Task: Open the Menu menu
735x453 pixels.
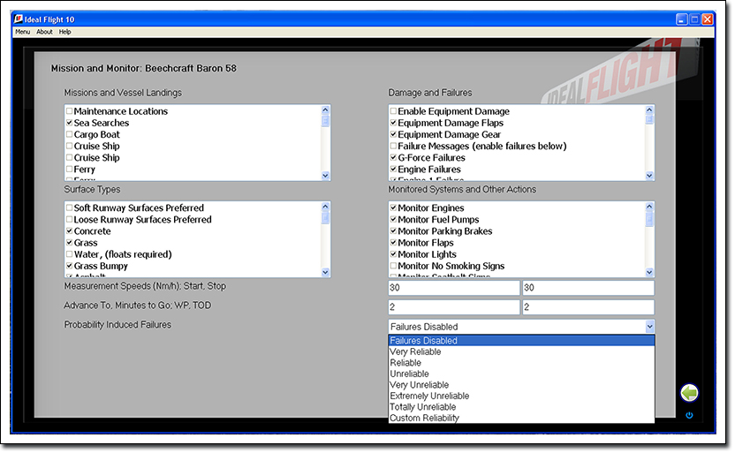Action: 22,32
